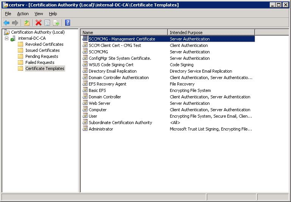
Task: Click the Directory Email Replication template icon
Action: point(85,71)
